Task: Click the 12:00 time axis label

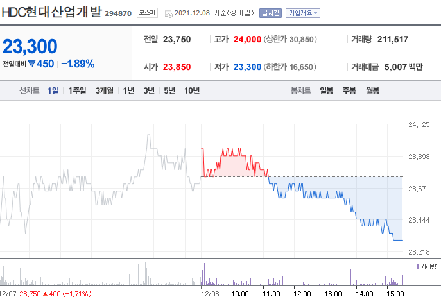Action: [x=302, y=294]
